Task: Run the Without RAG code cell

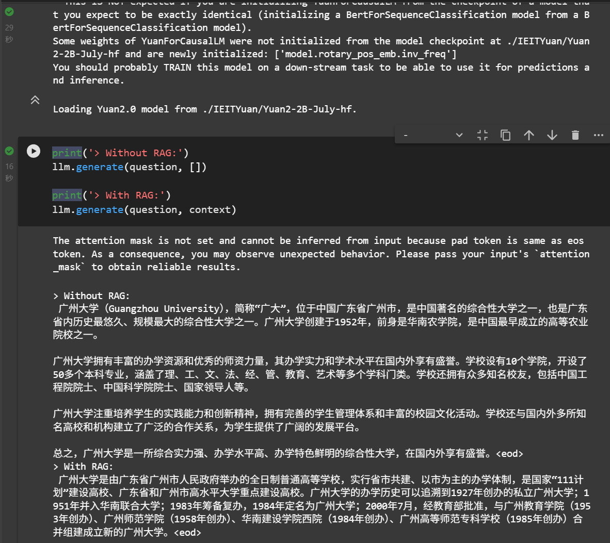Action: (x=34, y=151)
